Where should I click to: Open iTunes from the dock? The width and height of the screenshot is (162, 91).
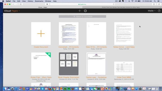[129, 89]
